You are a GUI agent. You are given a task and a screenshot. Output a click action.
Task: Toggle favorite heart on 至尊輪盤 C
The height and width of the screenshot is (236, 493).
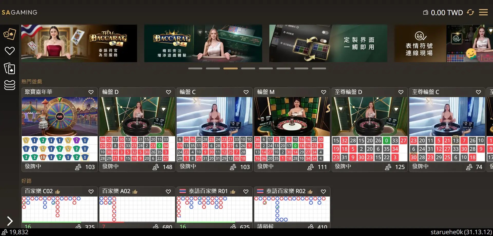coord(478,92)
